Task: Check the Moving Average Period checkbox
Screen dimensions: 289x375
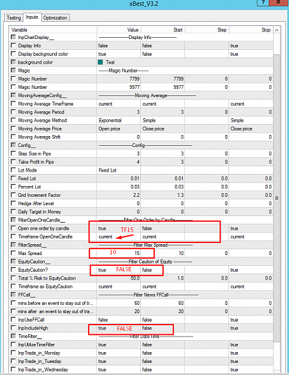Action: pos(13,112)
